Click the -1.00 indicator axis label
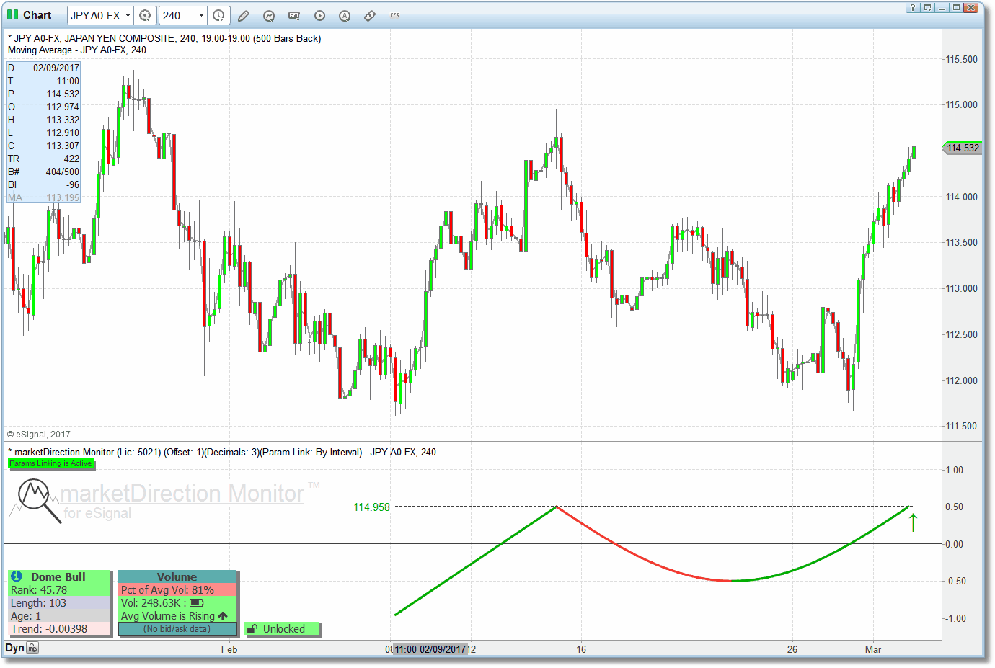Screen dimensions: 995x668 coord(954,618)
